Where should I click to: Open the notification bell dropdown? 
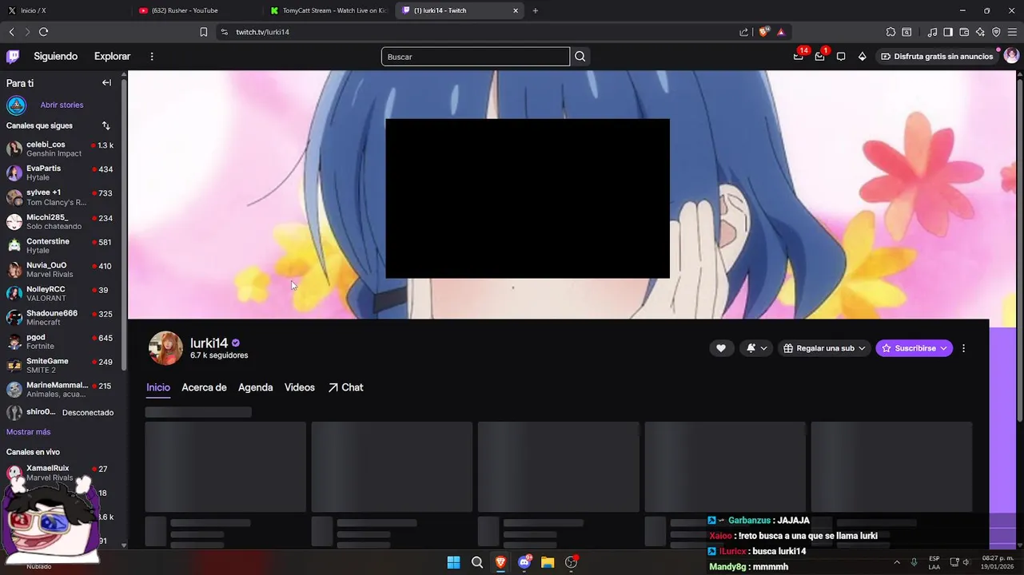(756, 348)
